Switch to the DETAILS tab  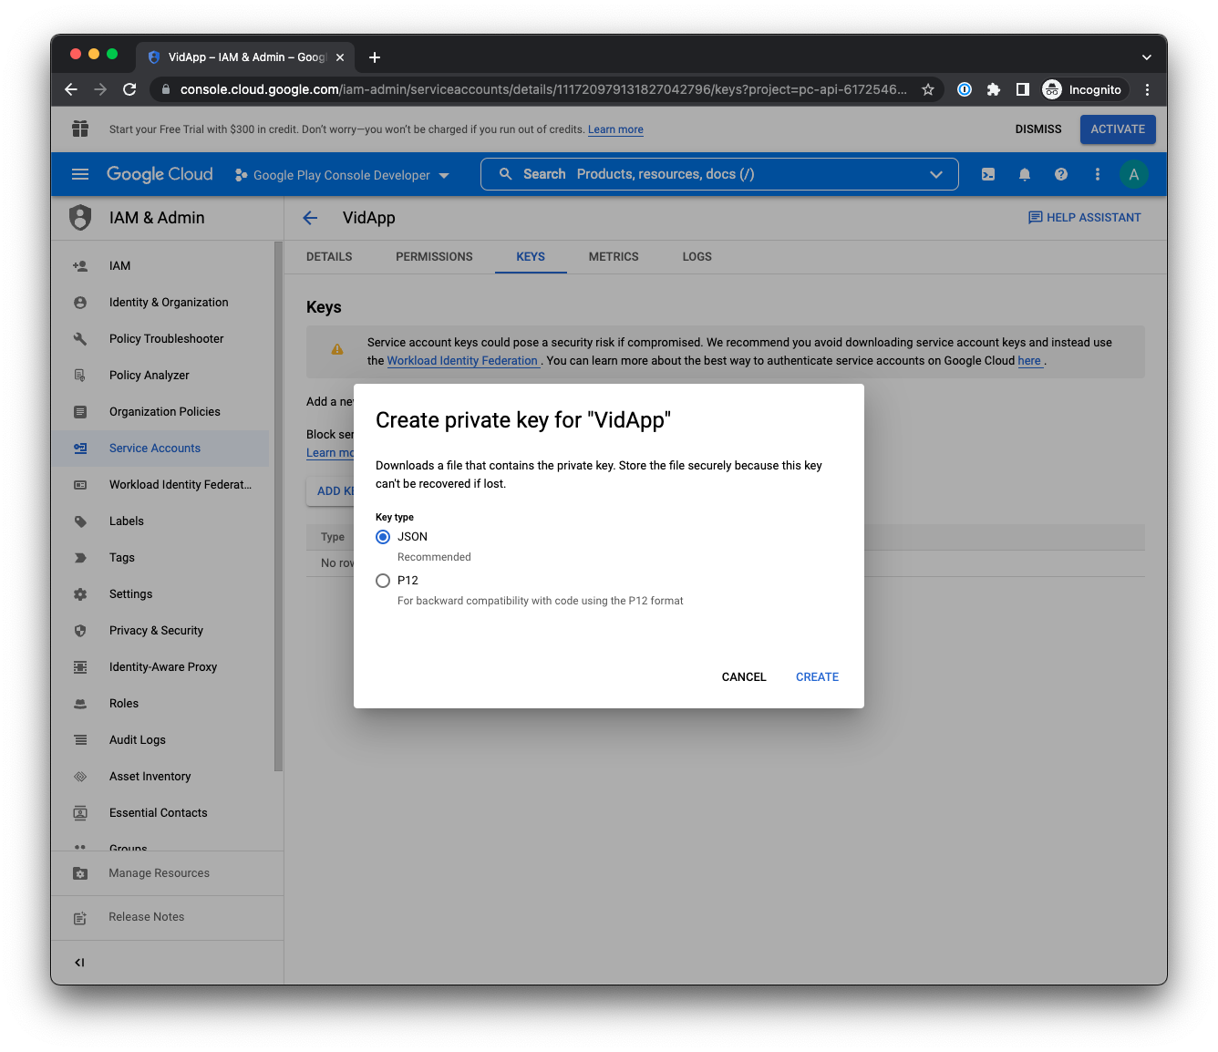coord(329,257)
